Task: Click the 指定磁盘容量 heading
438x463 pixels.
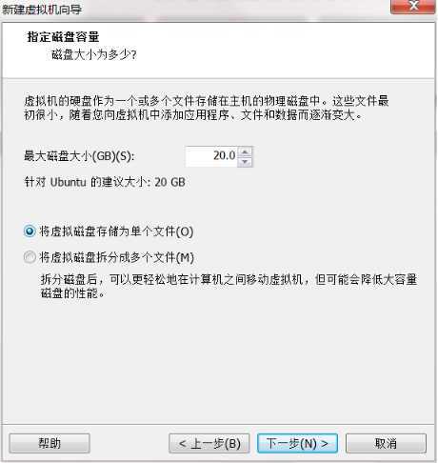Action: point(63,37)
